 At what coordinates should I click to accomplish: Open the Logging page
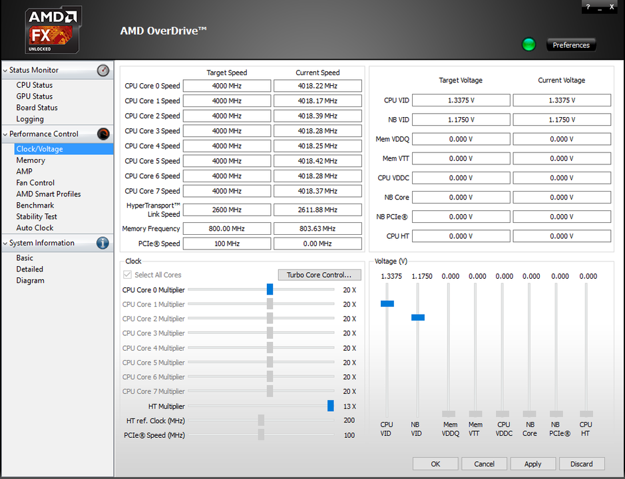30,119
